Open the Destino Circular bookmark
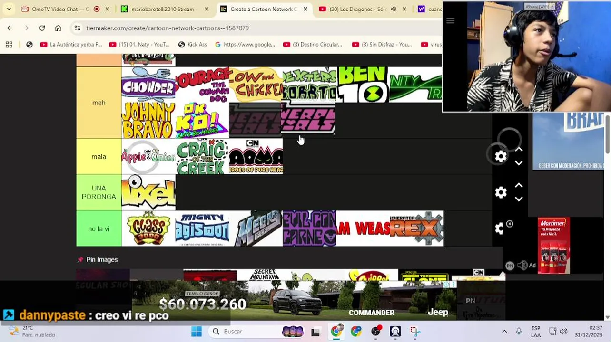 click(x=313, y=44)
